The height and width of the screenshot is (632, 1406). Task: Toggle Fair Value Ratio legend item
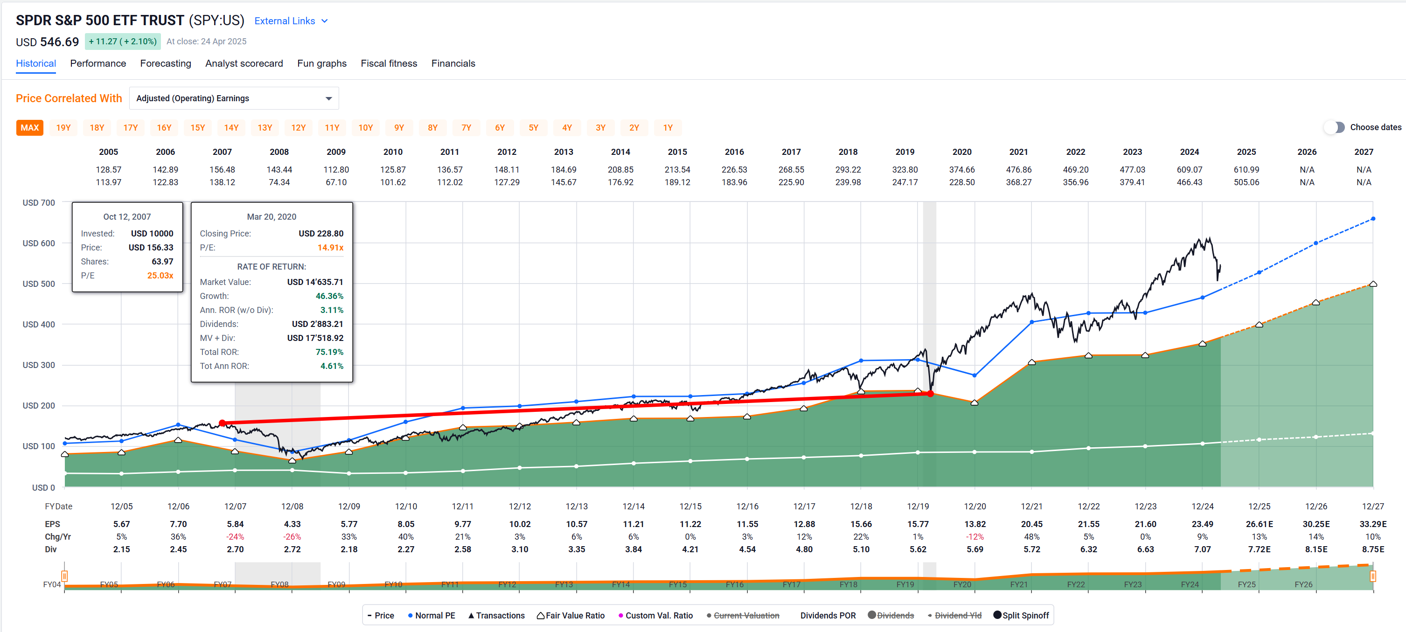coord(571,615)
